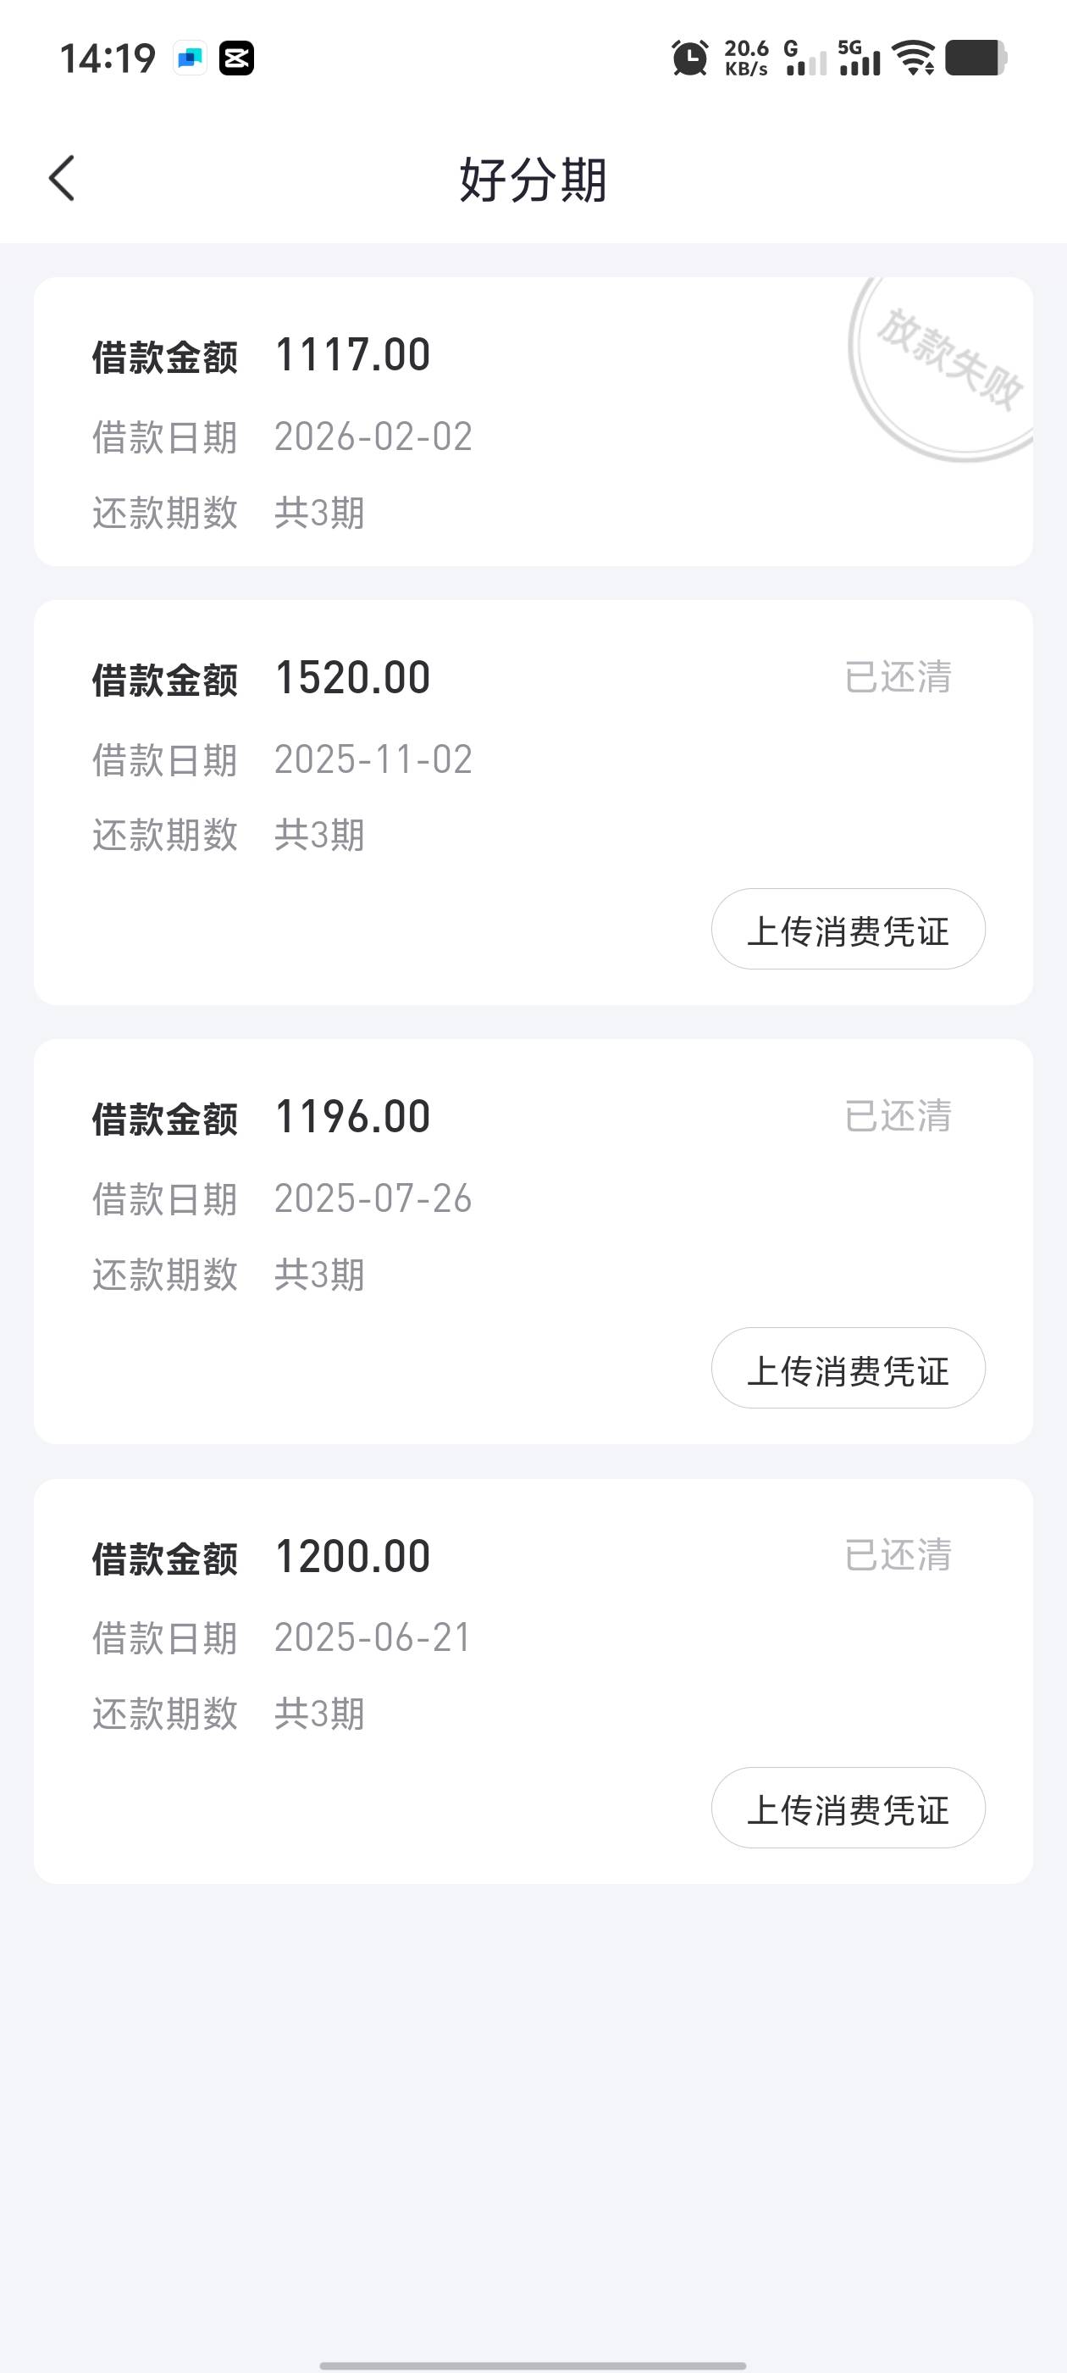The height and width of the screenshot is (2373, 1067).
Task: Upload consumption proof for 1196.00 loan
Action: tap(848, 1368)
